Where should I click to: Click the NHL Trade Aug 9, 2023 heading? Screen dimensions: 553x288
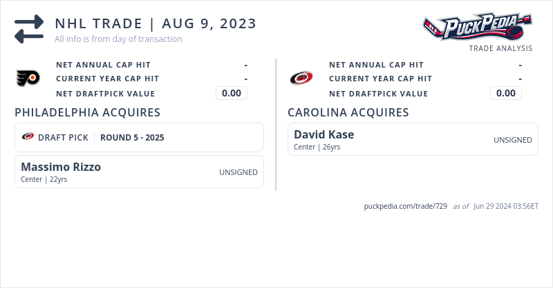tap(156, 23)
